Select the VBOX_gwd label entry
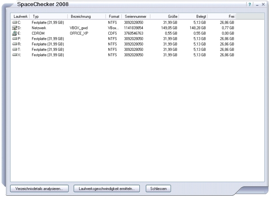The image size is (272, 209). (79, 28)
